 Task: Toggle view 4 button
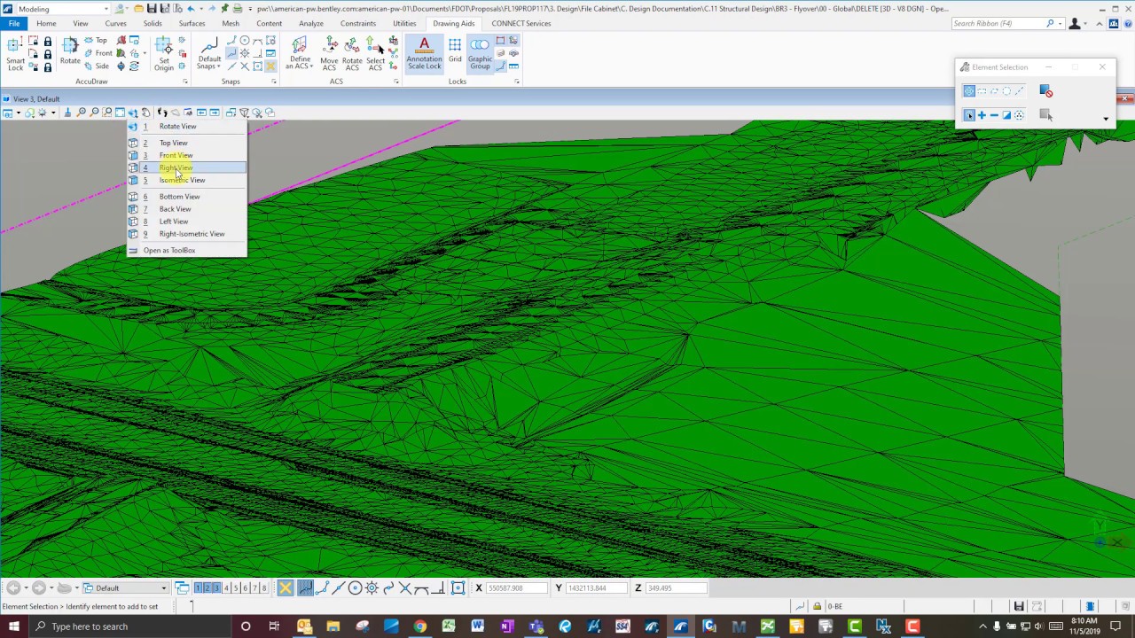(226, 588)
